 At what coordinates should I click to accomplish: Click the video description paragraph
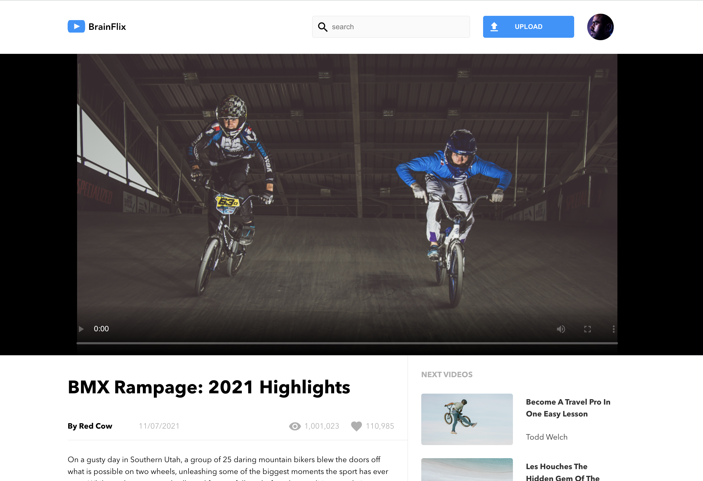[228, 467]
